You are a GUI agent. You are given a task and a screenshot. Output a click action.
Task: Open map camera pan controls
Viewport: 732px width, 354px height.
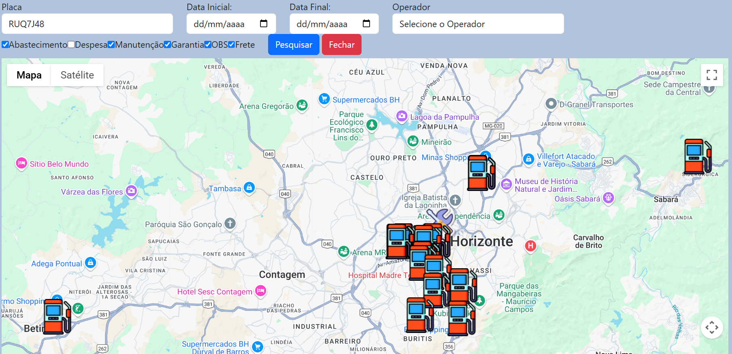point(711,327)
